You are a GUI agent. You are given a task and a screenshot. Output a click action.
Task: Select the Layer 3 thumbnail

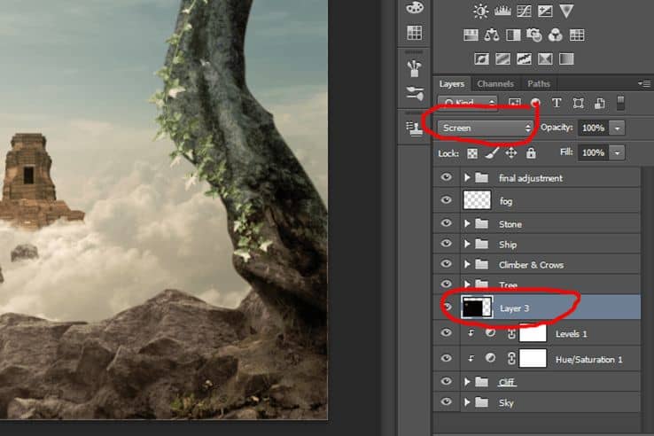click(x=476, y=308)
